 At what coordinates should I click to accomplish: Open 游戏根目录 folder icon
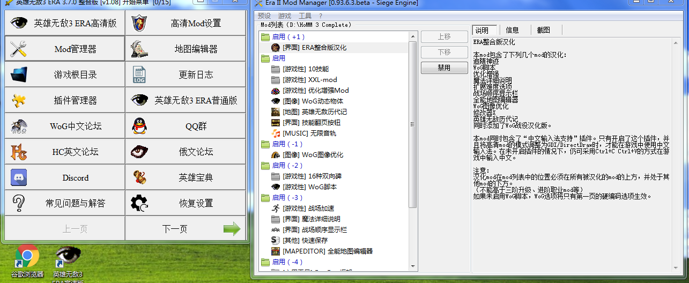[19, 75]
